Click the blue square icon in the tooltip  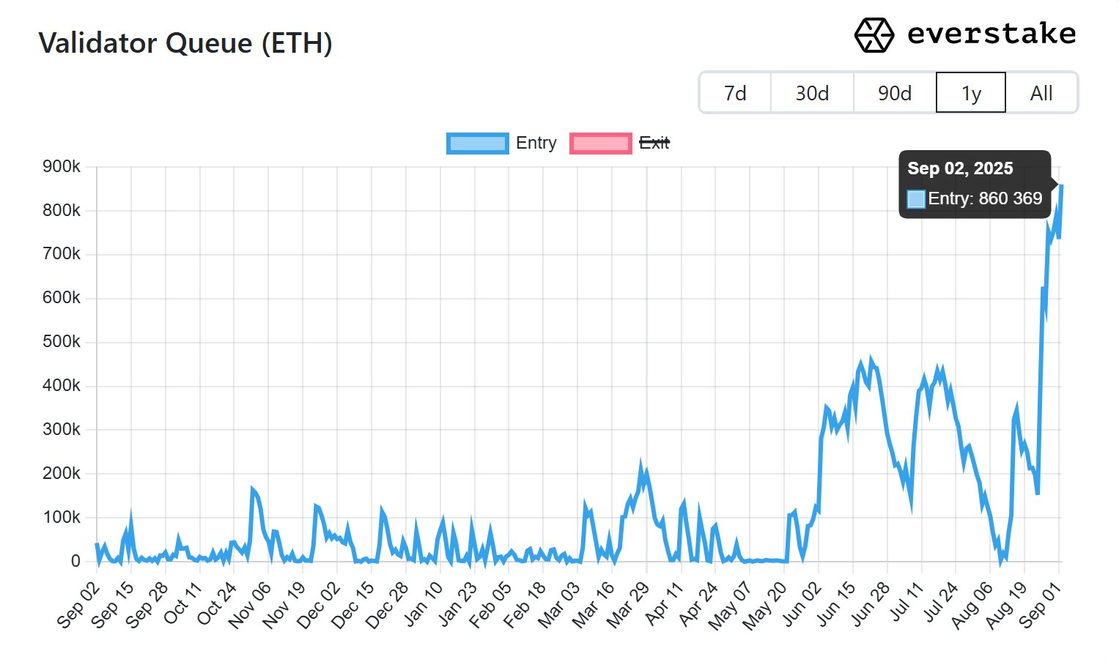(915, 198)
